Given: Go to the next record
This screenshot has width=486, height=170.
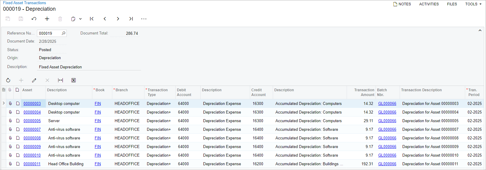Looking at the screenshot, I should click(x=118, y=19).
